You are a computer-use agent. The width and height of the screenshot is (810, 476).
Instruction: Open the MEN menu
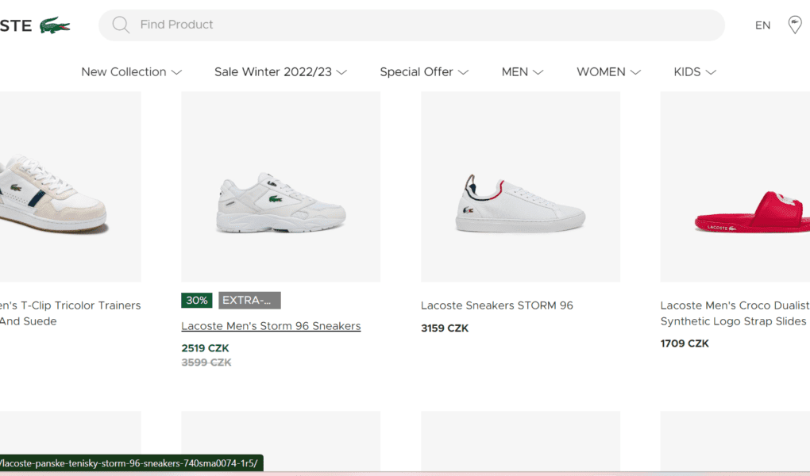click(522, 72)
